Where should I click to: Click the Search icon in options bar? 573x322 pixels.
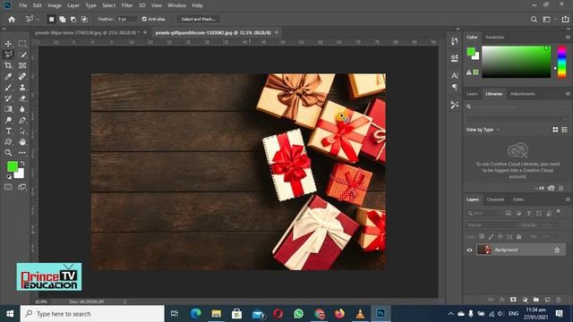pos(534,20)
